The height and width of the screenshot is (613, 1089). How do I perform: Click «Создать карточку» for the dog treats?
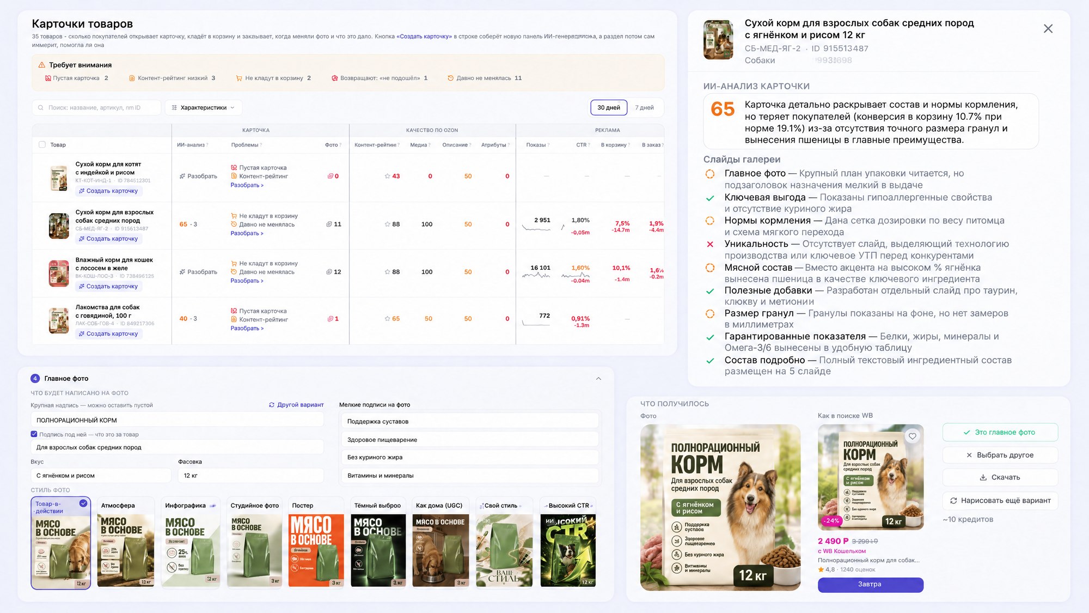click(108, 333)
